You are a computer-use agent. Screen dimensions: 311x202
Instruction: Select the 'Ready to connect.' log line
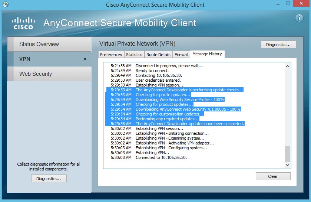pos(140,71)
